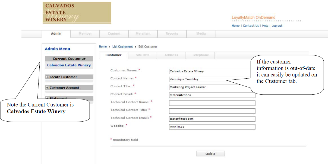
Task: Click the LoyaltyMatch OnDemand logo
Action: pos(254,17)
